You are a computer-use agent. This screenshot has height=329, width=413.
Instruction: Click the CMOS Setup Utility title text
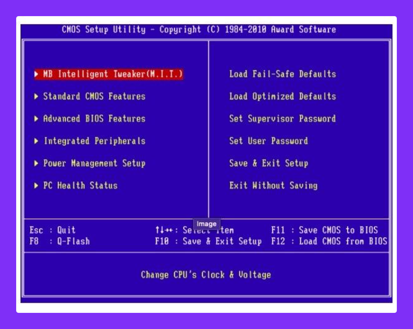[199, 30]
